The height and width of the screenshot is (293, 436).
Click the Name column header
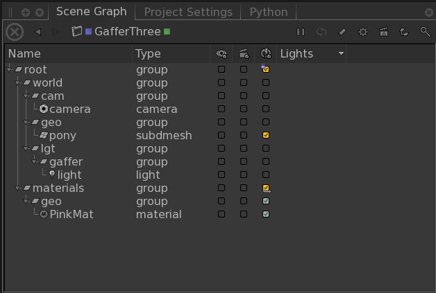tap(24, 53)
